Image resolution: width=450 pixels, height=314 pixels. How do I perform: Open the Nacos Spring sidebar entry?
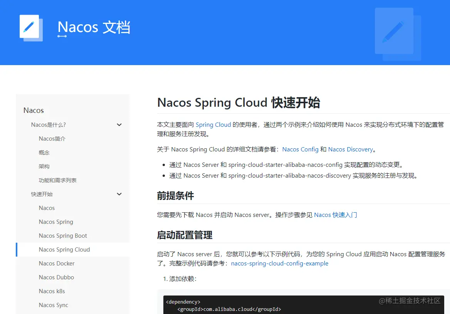coord(56,222)
